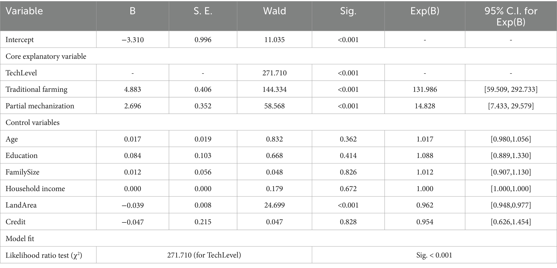Select the Core explanatory variable section row
The height and width of the screenshot is (268, 557).
coord(46,56)
